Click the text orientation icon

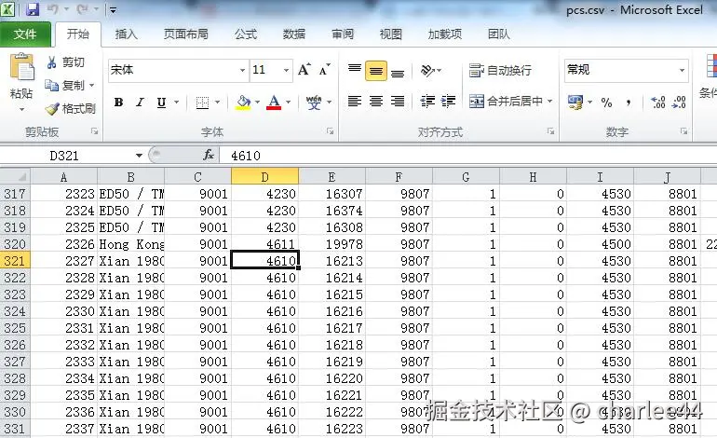click(427, 70)
